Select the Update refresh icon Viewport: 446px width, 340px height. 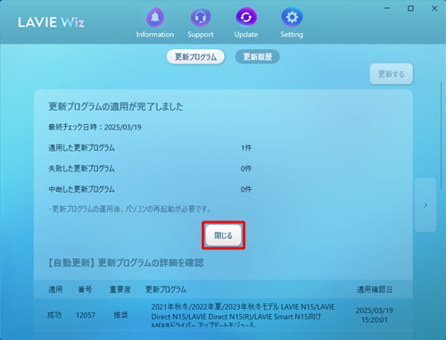246,17
